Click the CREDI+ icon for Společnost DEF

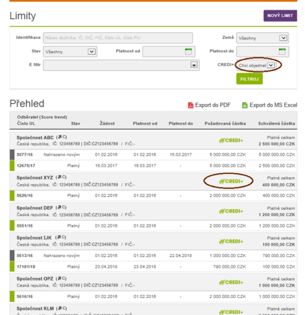click(231, 211)
